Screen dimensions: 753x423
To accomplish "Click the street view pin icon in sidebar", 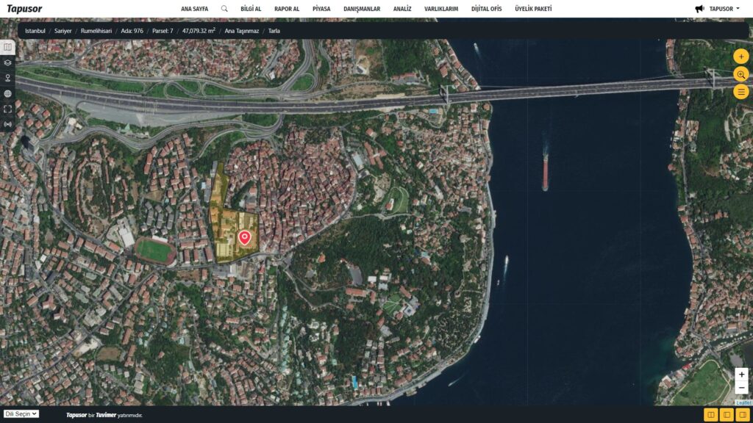I will tap(8, 78).
